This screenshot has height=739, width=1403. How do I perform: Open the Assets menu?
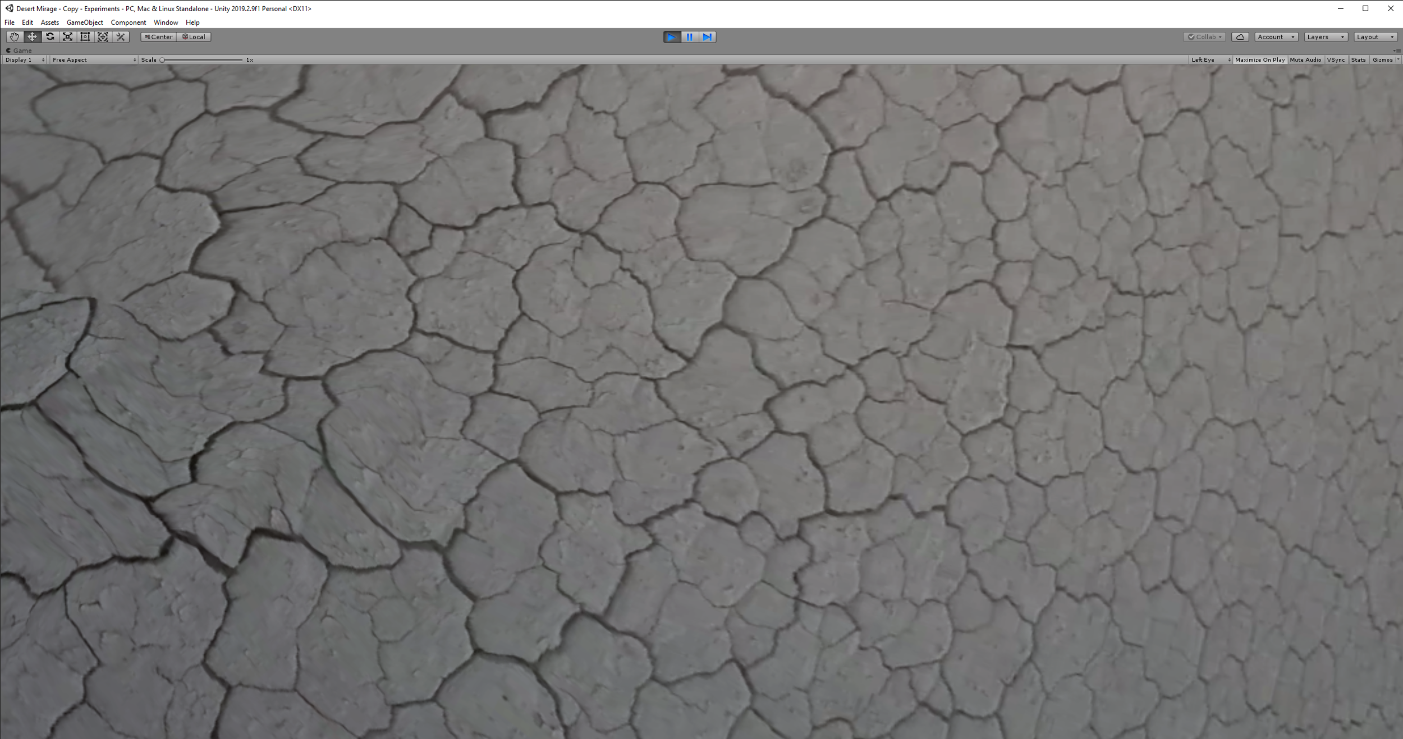[x=50, y=22]
